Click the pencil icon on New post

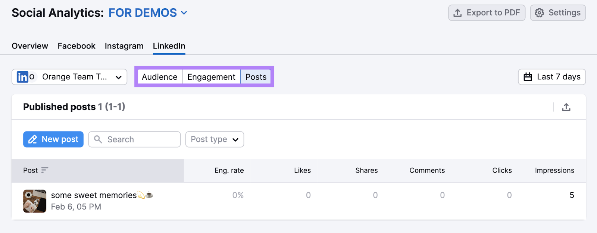pyautogui.click(x=33, y=139)
